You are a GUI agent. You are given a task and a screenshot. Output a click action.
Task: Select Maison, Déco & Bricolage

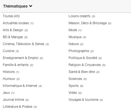click(88, 23)
